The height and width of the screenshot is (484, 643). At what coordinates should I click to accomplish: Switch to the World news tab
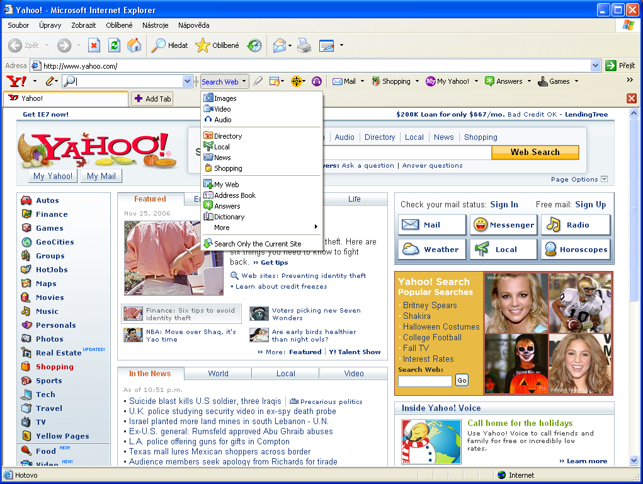pyautogui.click(x=218, y=373)
